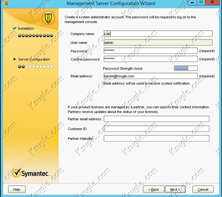The height and width of the screenshot is (197, 222).
Task: Click the Company name field
Action: pos(158,34)
